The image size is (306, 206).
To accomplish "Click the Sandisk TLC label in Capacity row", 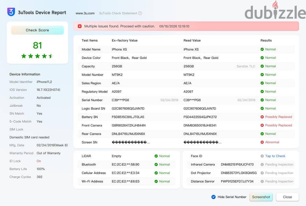I will pyautogui.click(x=246, y=66).
